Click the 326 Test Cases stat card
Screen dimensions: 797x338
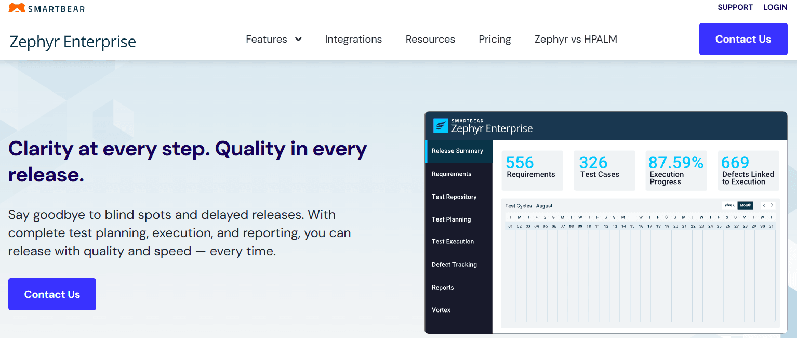[604, 171]
